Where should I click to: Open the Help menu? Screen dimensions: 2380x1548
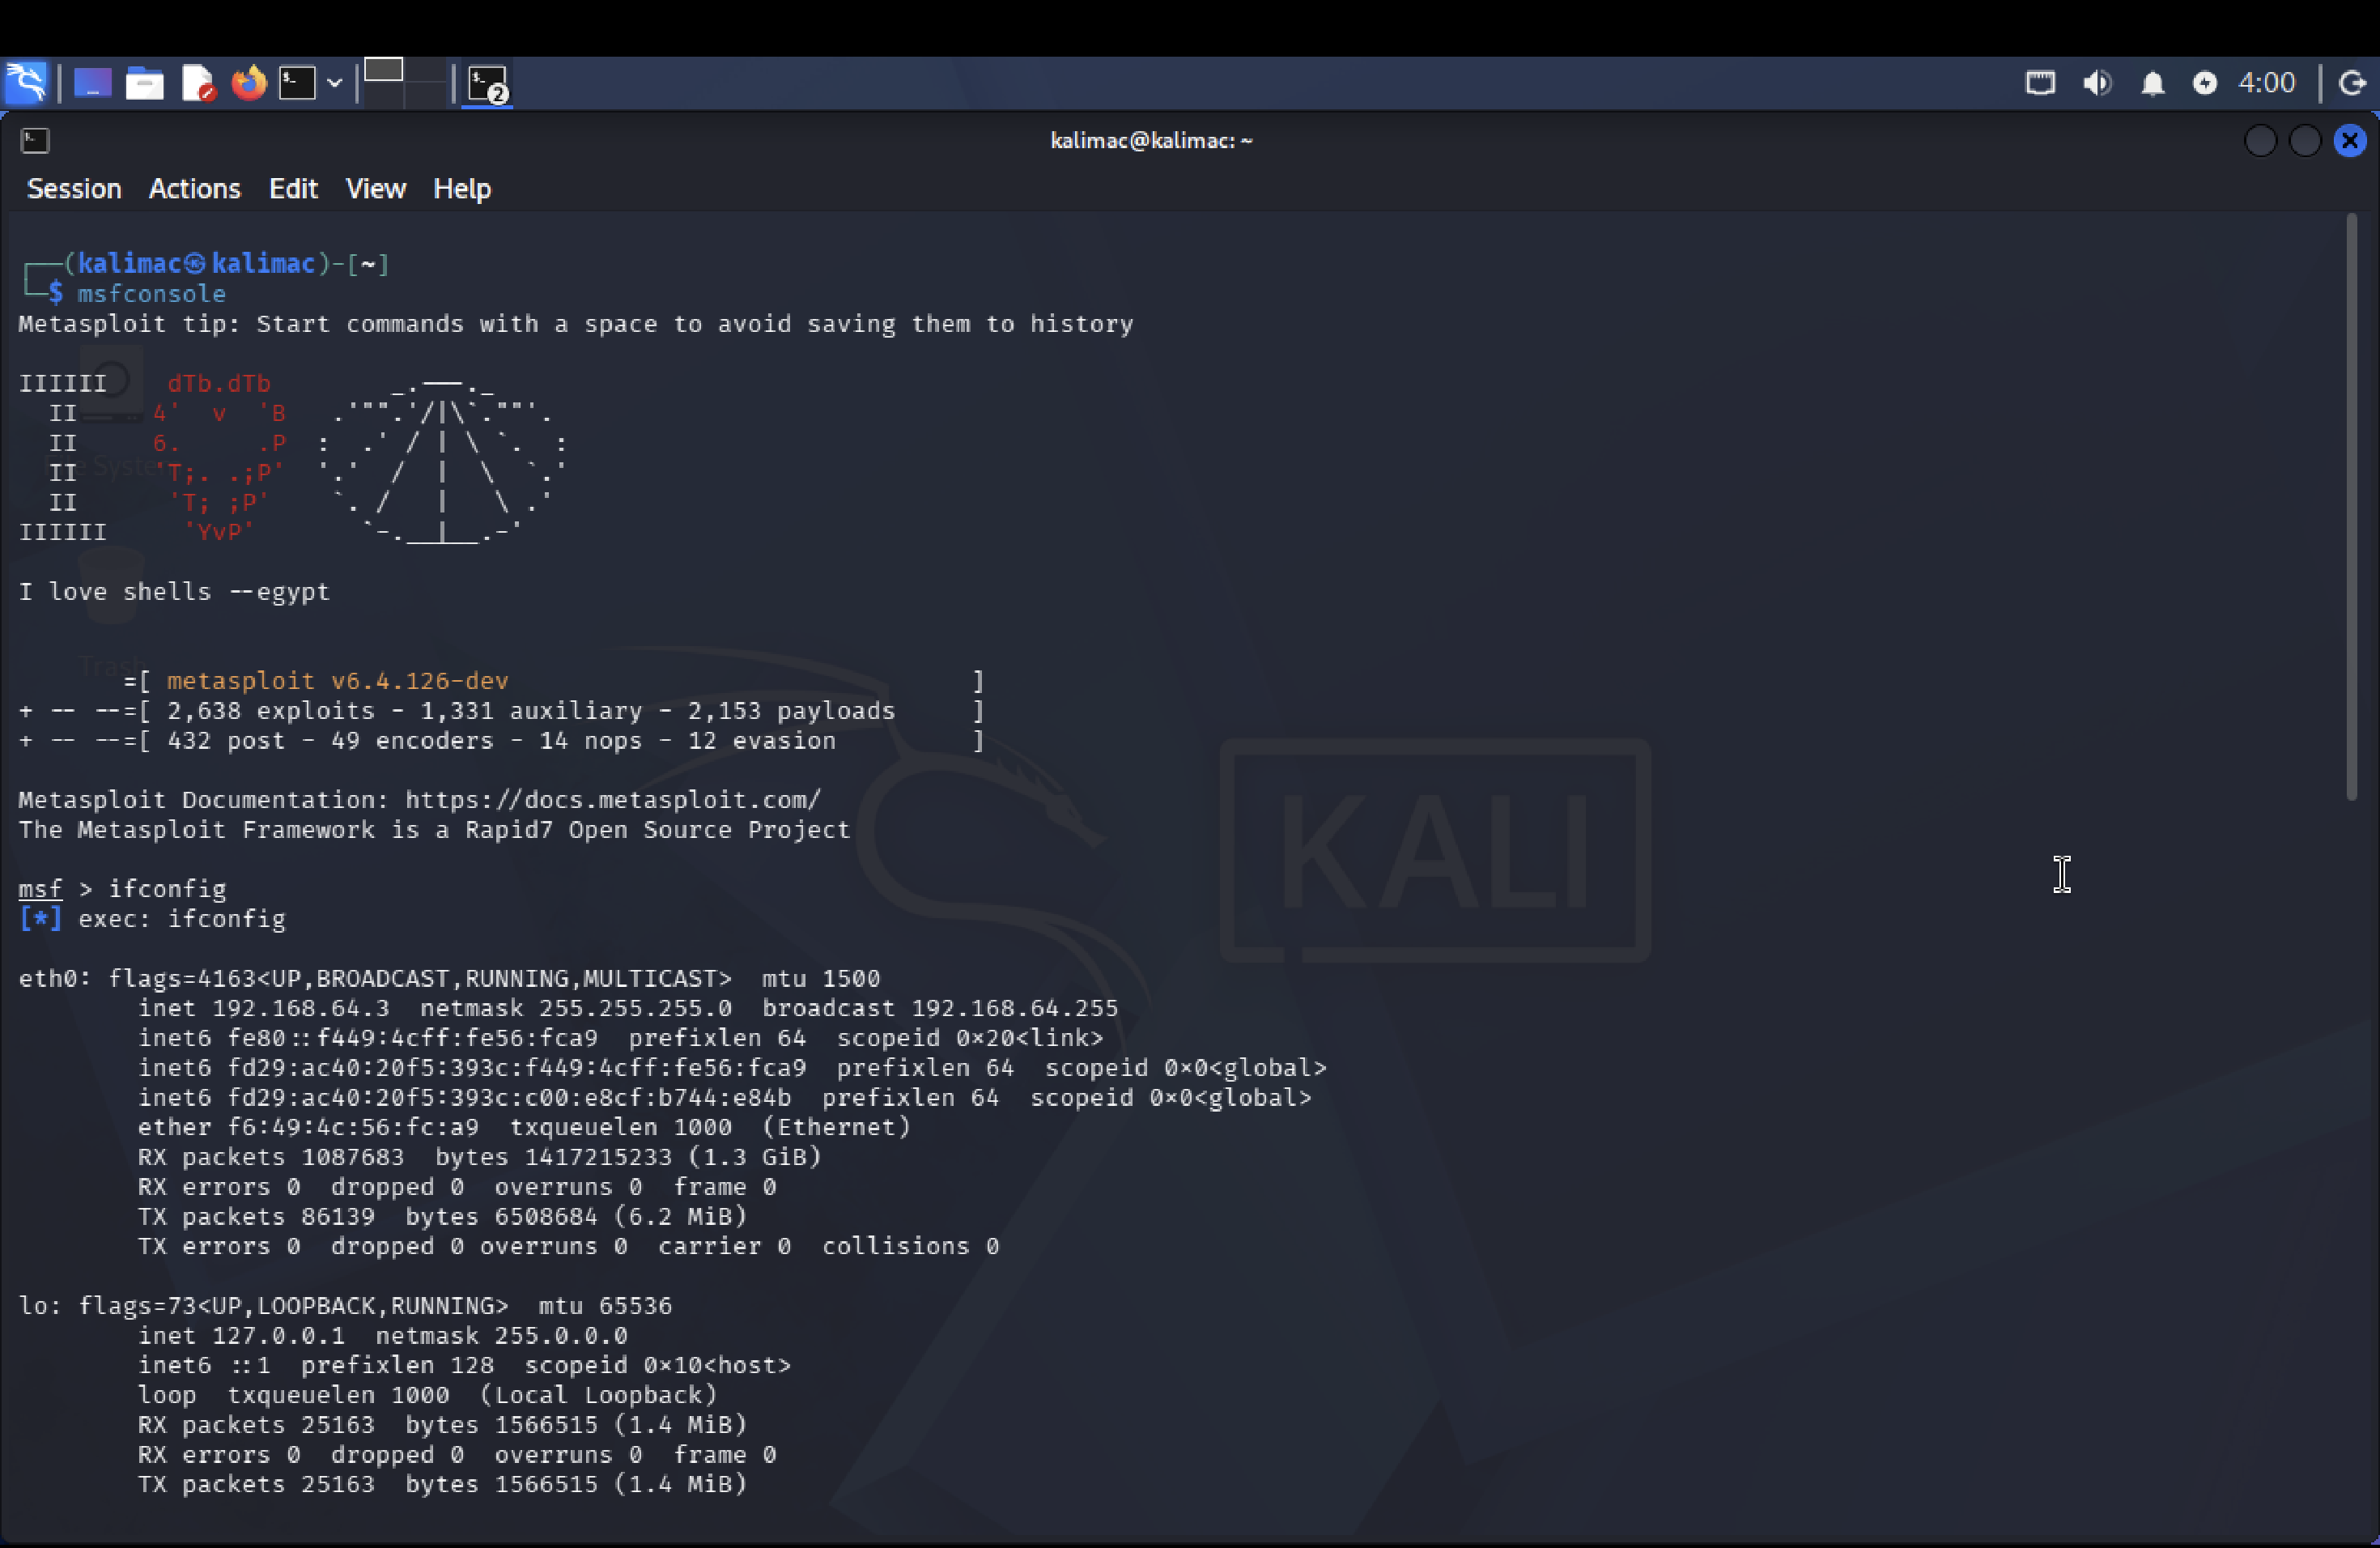[x=461, y=188]
